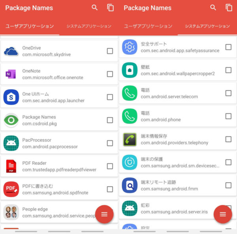Click the server.iris android icon
This screenshot has height=234, width=237.
(x=130, y=208)
